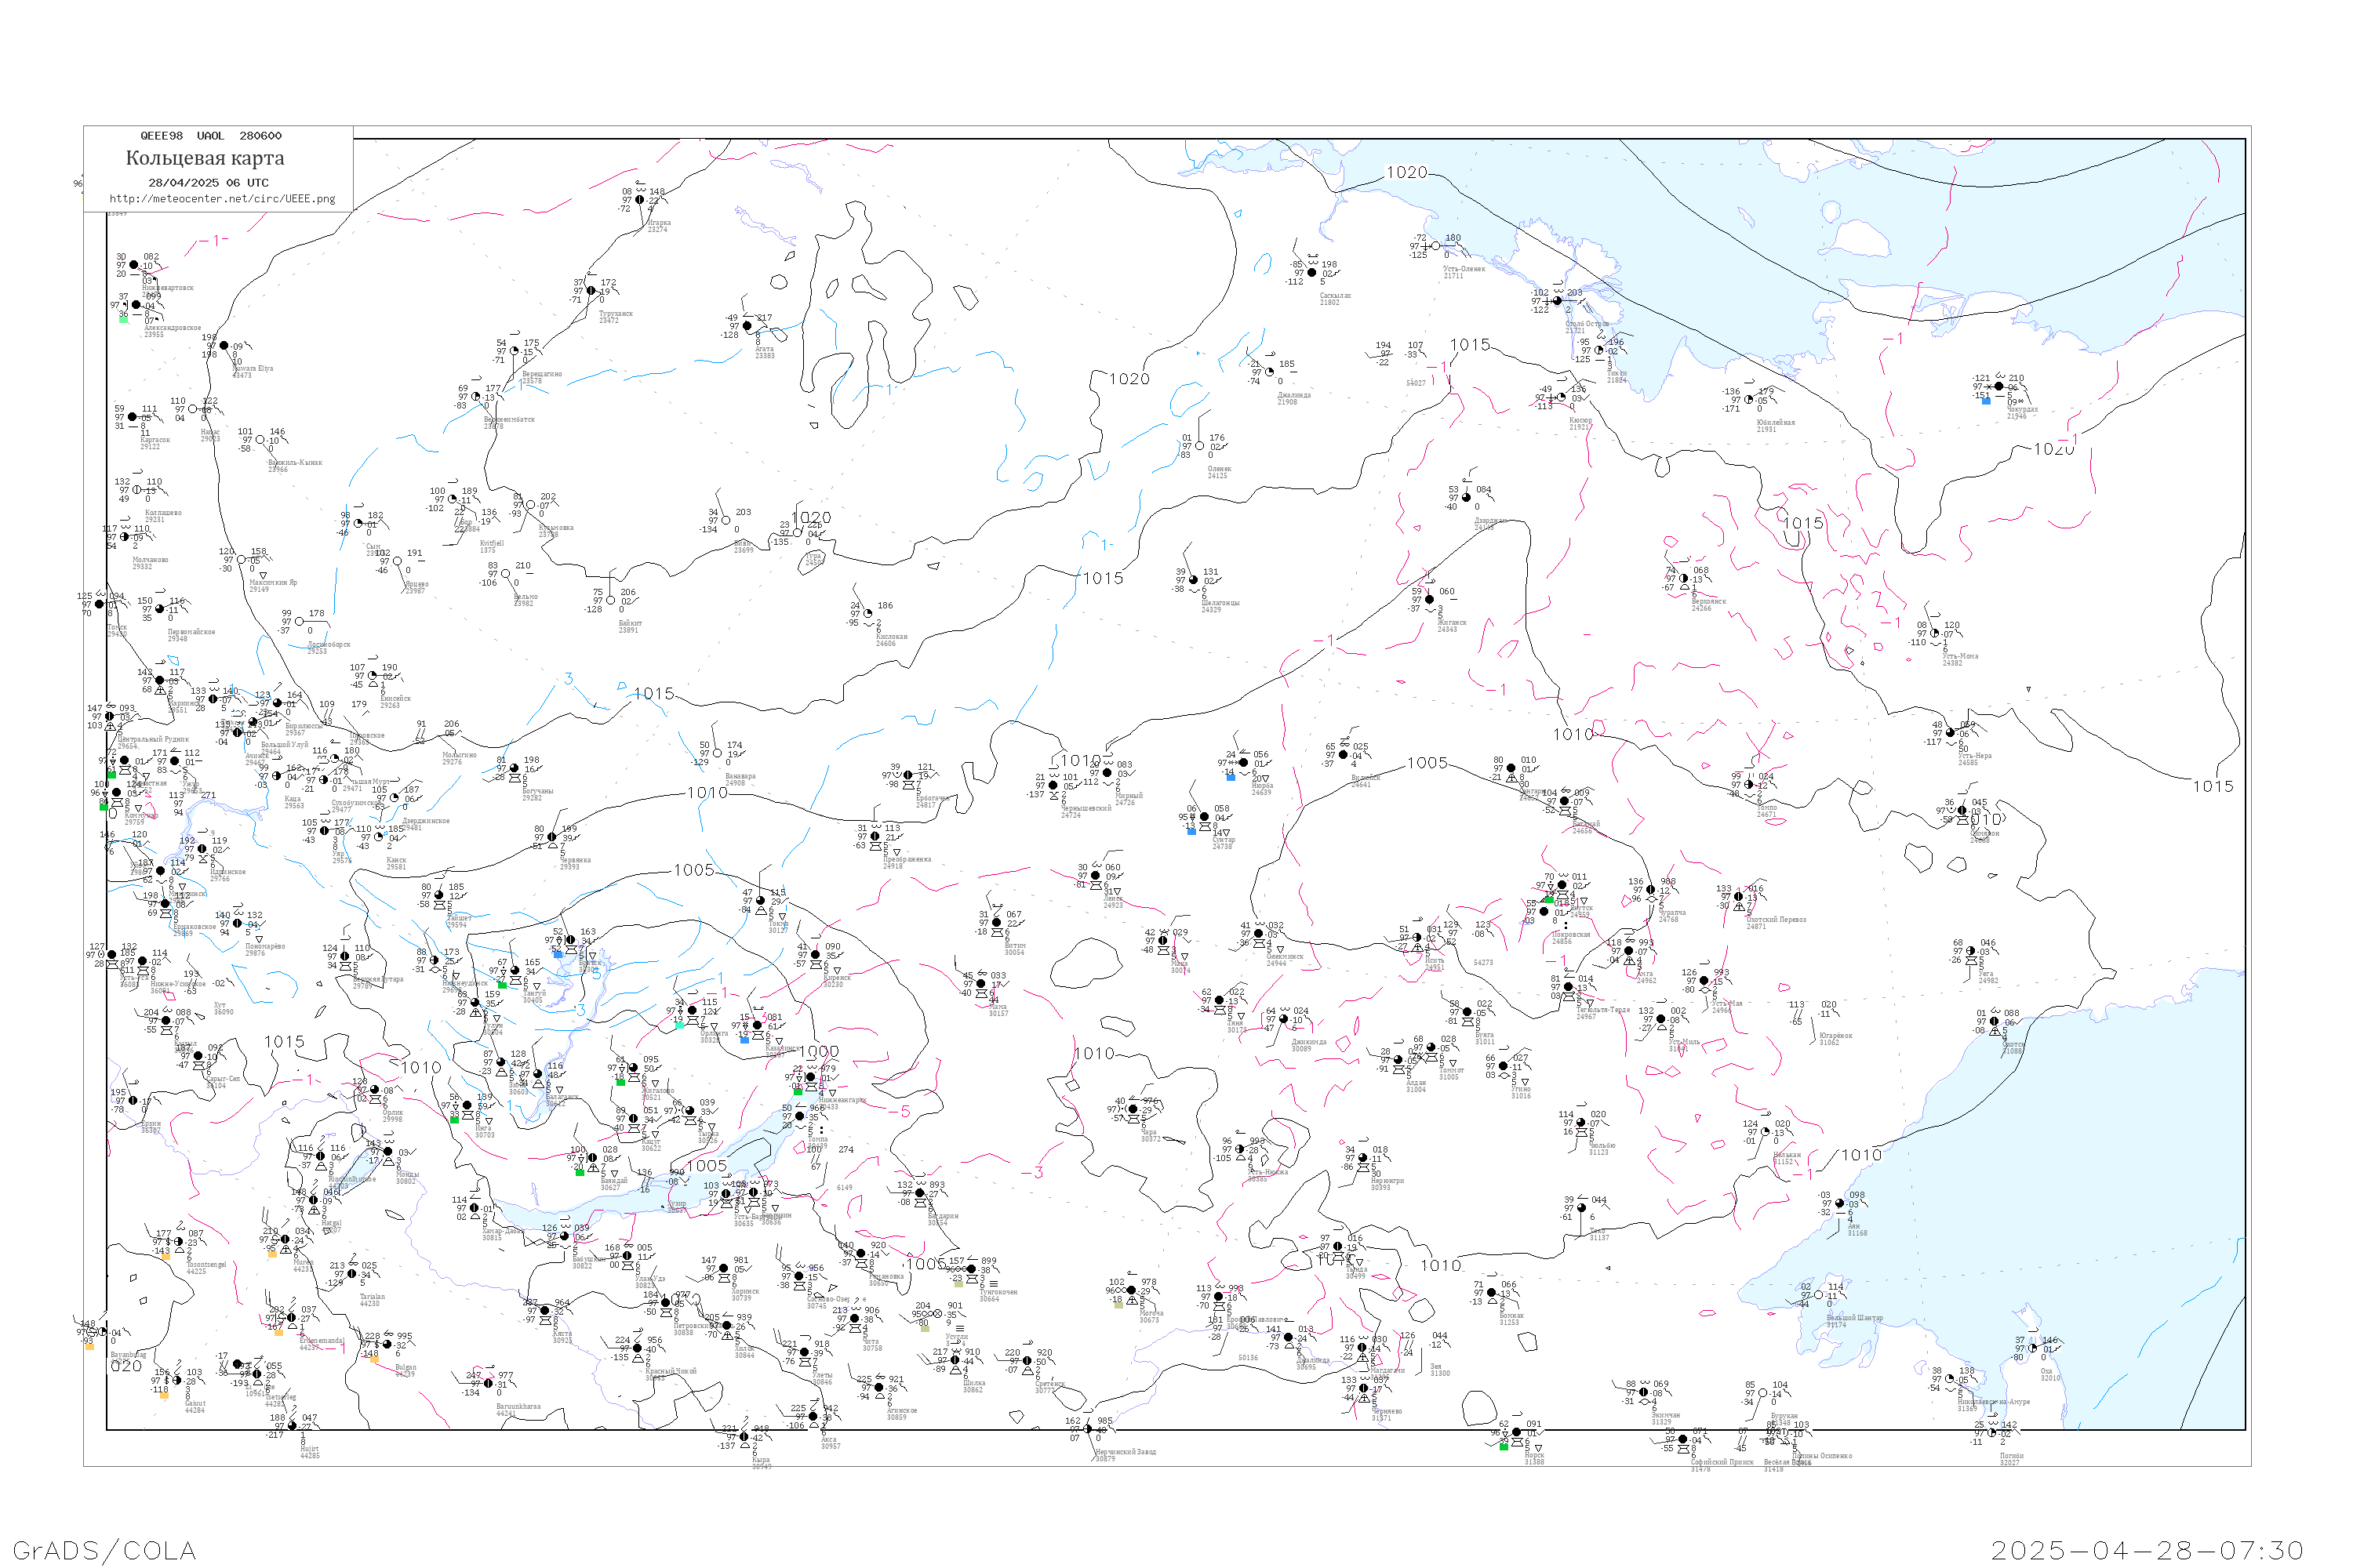Click the 28/04/2025 06 UTC date label

click(x=208, y=183)
